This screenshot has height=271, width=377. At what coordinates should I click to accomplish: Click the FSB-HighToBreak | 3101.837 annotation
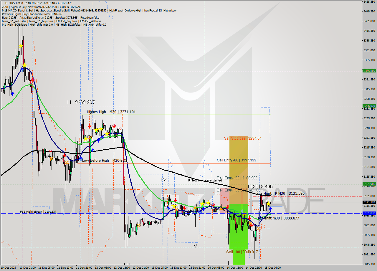coord(39,212)
